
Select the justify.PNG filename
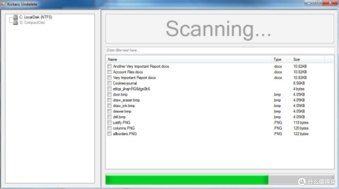pyautogui.click(x=121, y=123)
